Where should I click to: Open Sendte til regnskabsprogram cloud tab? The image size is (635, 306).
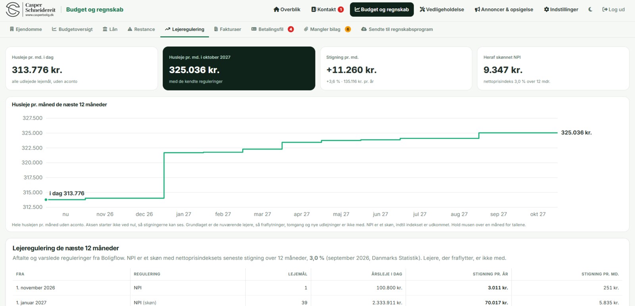(x=397, y=29)
